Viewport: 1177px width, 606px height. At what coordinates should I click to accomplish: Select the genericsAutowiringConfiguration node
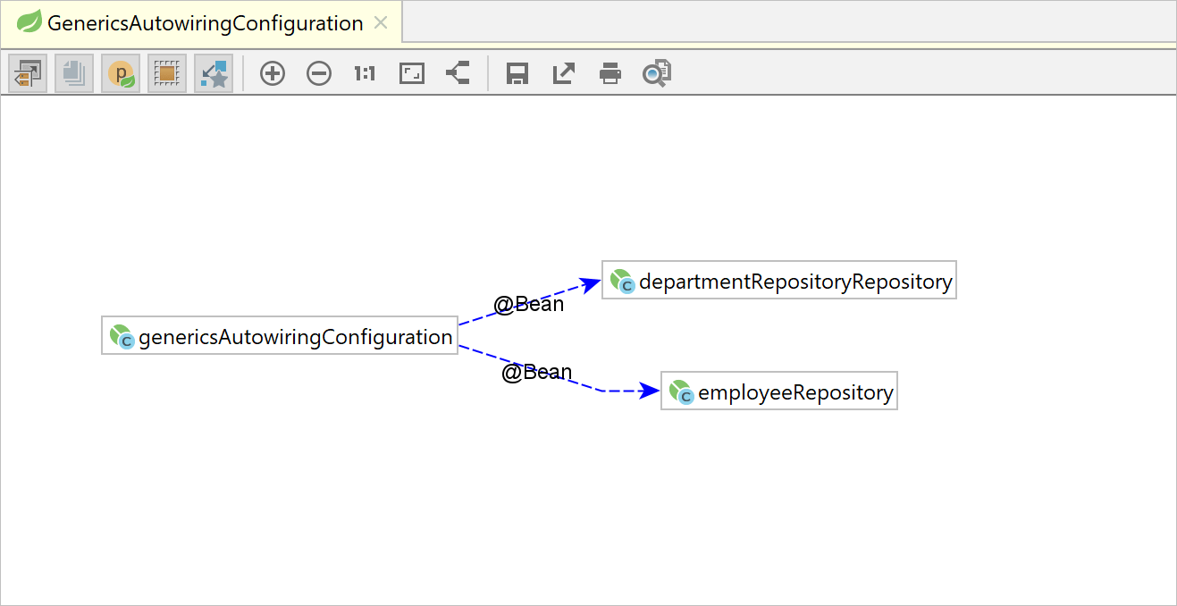click(x=279, y=335)
